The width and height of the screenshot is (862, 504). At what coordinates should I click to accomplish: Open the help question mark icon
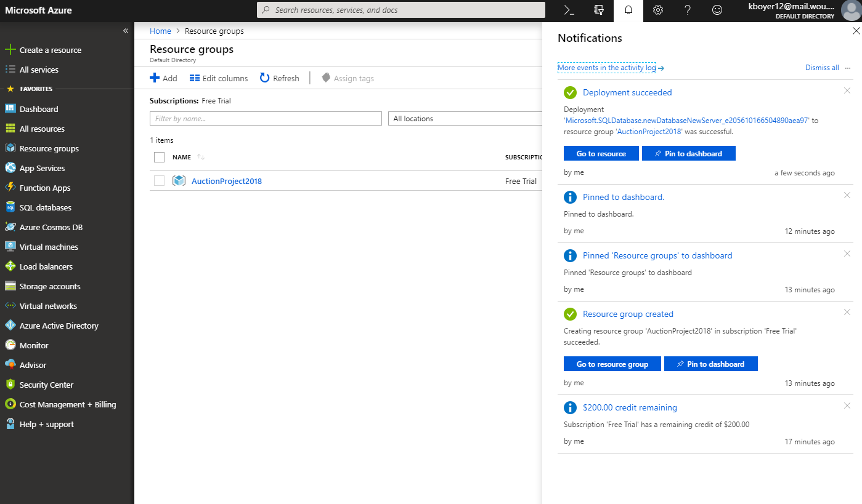[x=687, y=10]
